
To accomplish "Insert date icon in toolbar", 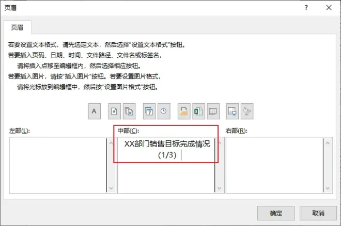I will tap(149, 111).
